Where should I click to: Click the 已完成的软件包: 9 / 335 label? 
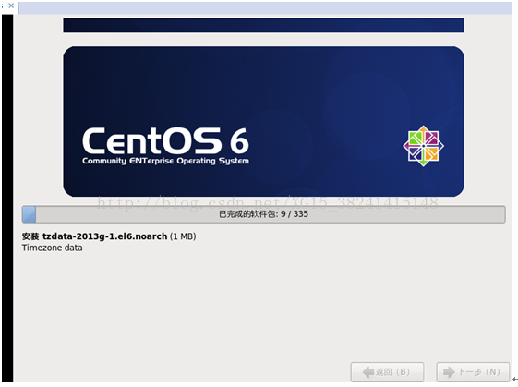click(x=264, y=214)
